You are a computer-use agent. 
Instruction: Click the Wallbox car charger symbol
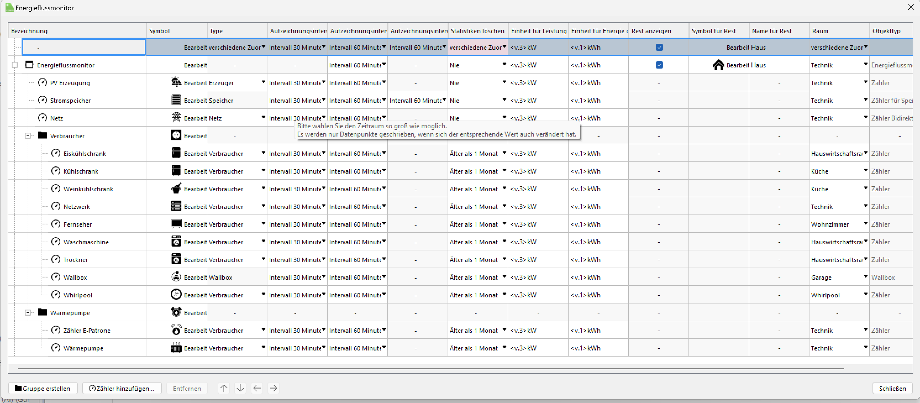point(176,277)
